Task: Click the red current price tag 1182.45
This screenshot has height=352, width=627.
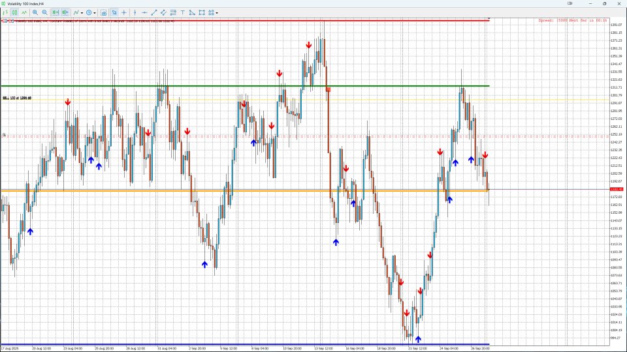Action: (x=616, y=189)
